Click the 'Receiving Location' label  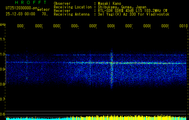pyautogui.click(x=73, y=7)
